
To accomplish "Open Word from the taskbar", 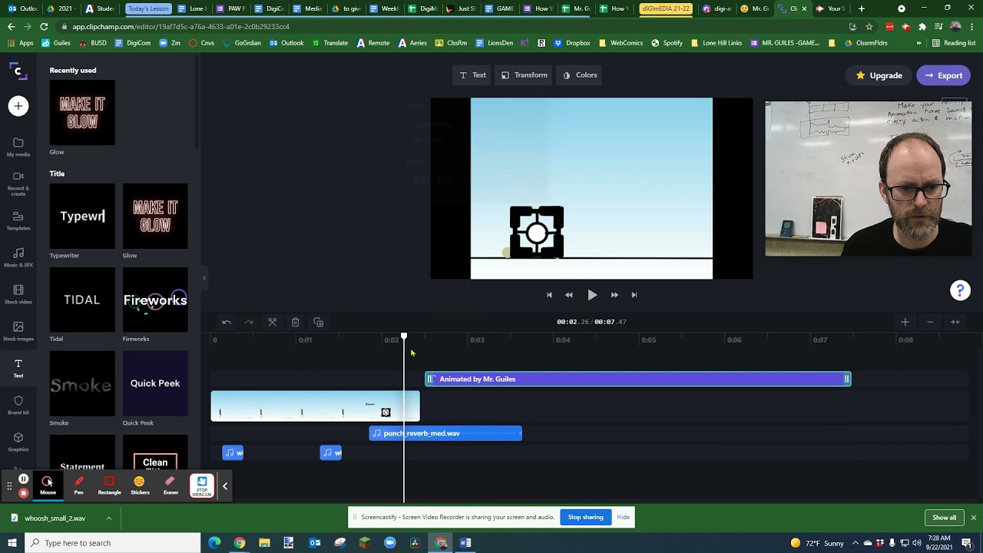I will (465, 543).
